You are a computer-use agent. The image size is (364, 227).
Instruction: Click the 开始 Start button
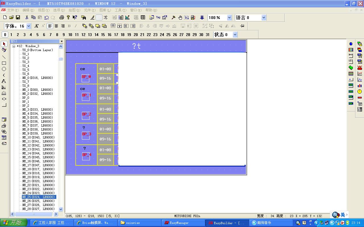pos(14,223)
